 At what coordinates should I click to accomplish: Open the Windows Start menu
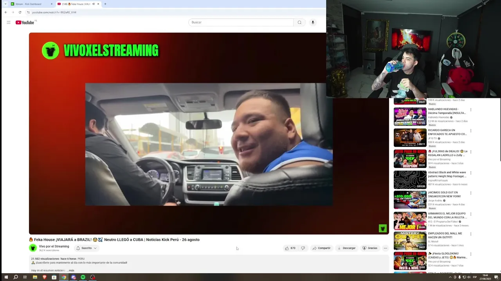[x=6, y=277]
